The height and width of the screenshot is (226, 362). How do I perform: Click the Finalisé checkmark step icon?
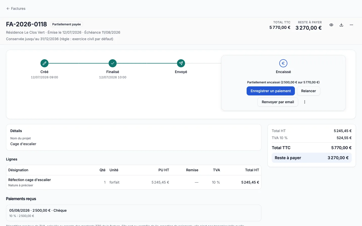[113, 63]
